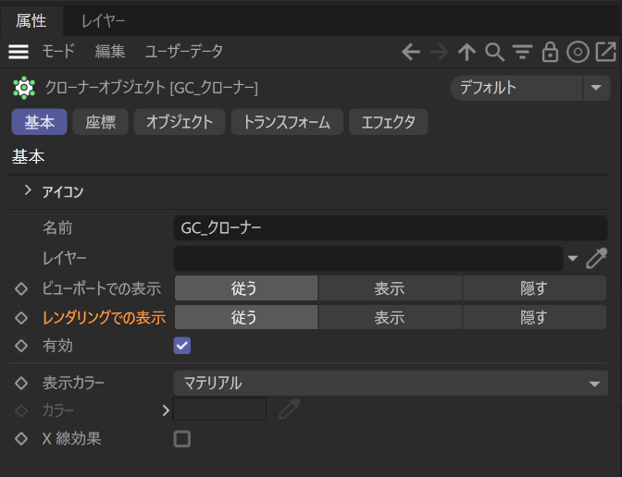Viewport: 622px width, 477px height.
Task: Click the 名前 field with GC_クローナー
Action: coord(391,227)
